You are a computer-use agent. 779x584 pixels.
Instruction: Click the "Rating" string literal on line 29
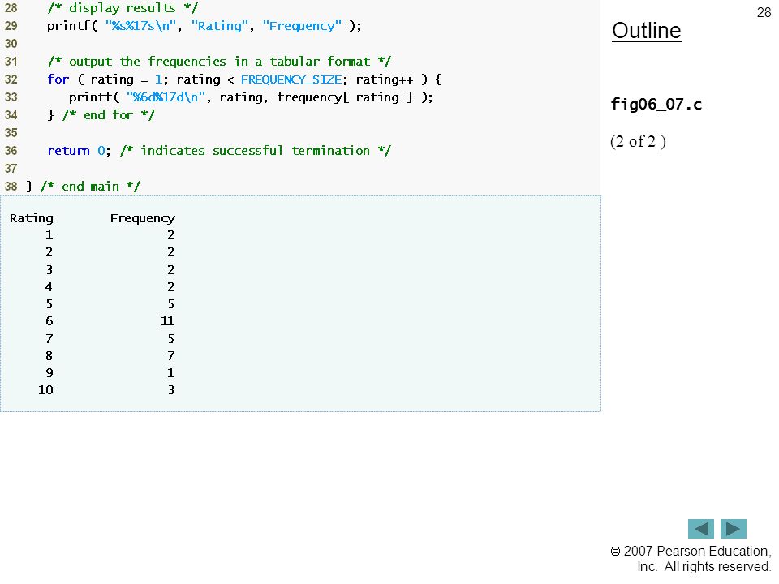pyautogui.click(x=220, y=26)
